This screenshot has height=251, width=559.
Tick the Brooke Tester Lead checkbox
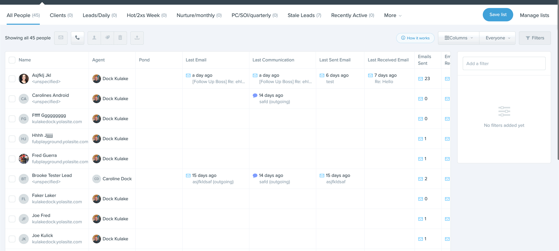click(x=12, y=179)
